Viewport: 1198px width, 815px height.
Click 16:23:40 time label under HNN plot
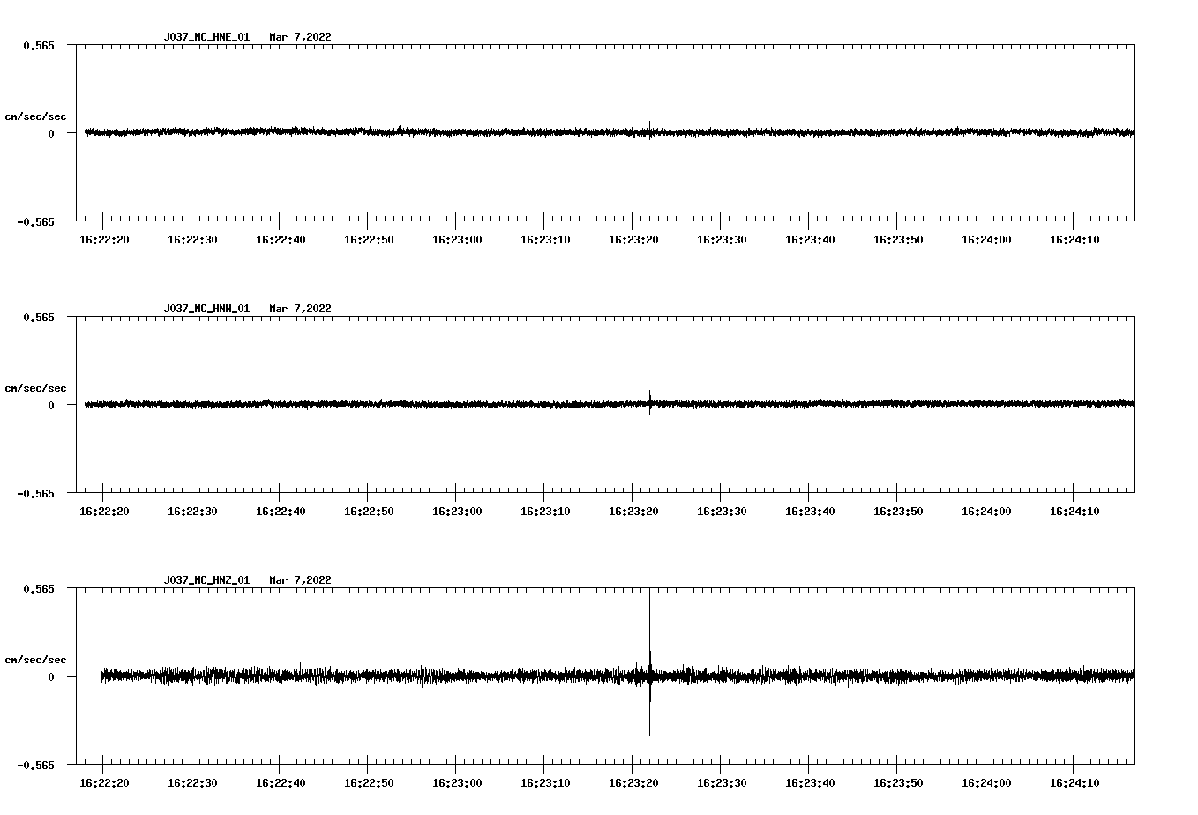[x=809, y=511]
